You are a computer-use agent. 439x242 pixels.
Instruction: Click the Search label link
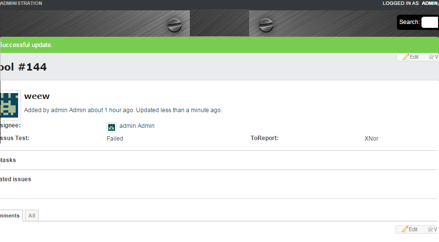pyautogui.click(x=409, y=22)
